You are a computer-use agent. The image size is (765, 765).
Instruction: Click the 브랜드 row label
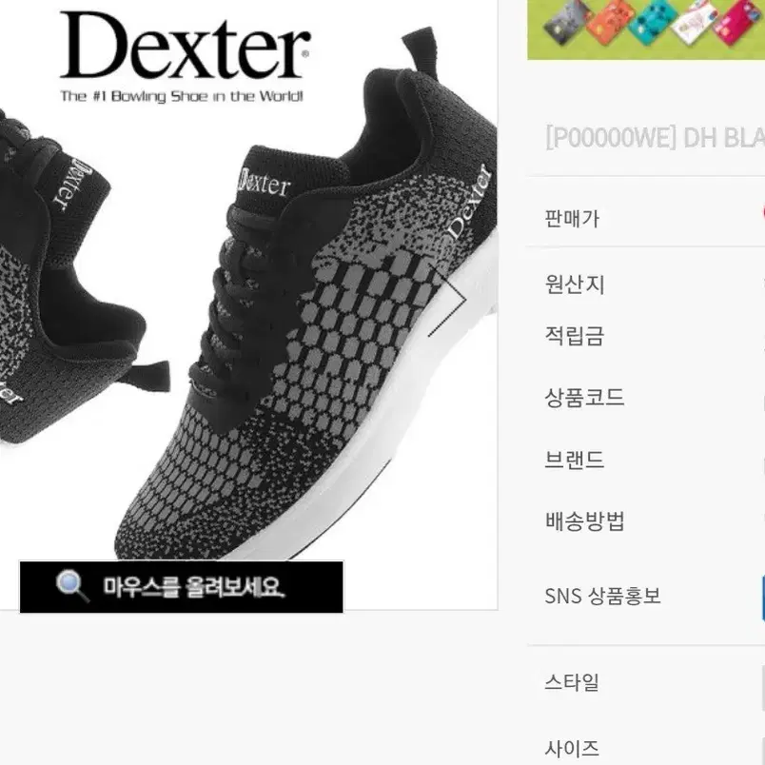click(x=575, y=460)
